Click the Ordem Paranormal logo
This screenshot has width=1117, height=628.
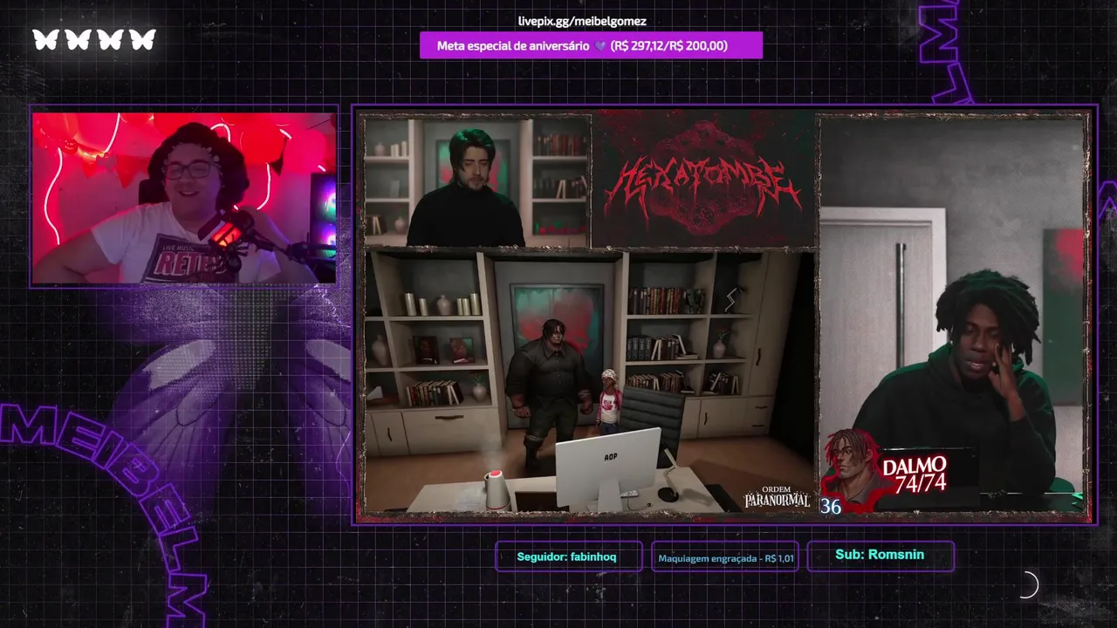777,497
